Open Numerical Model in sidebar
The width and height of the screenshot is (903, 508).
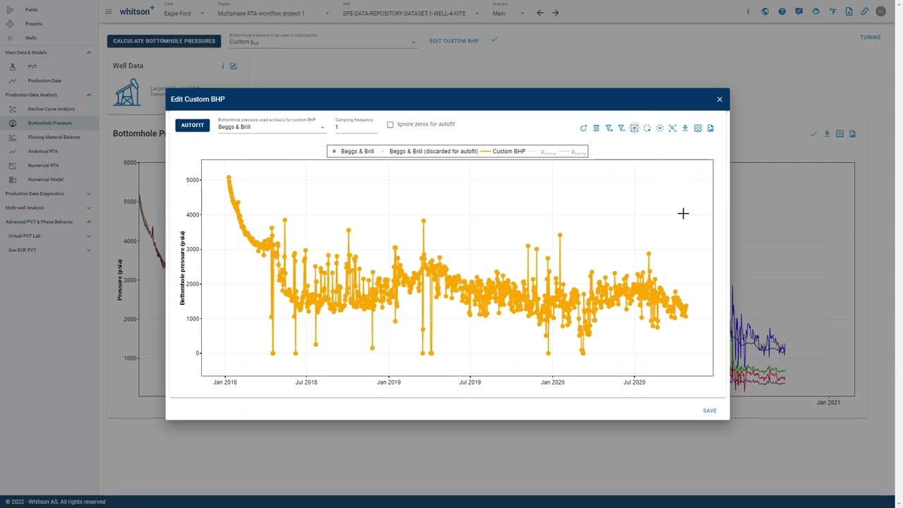coord(45,179)
